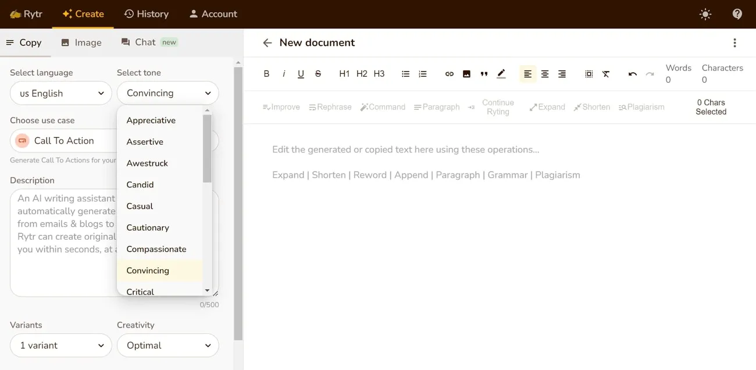Right-align the text
The height and width of the screenshot is (370, 756).
pyautogui.click(x=562, y=74)
